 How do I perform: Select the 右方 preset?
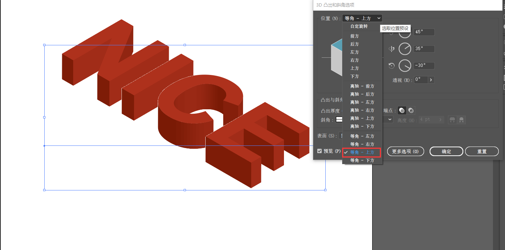362,60
